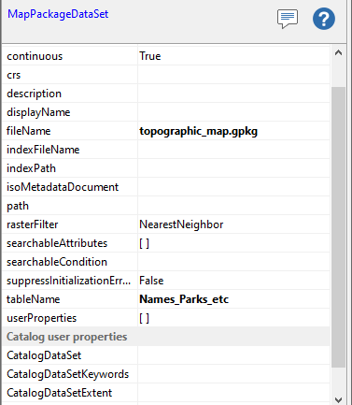Collapse Catalog user properties section
This screenshot has height=405, width=352.
point(67,337)
